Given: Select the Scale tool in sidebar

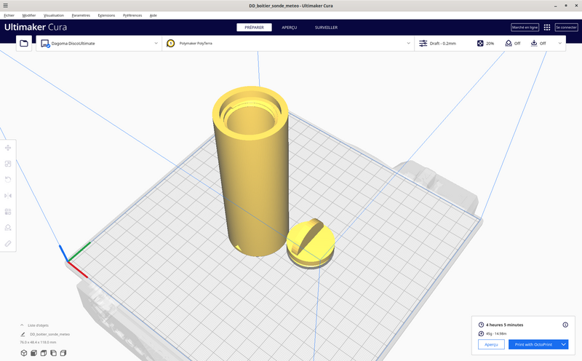Looking at the screenshot, I should (8, 164).
